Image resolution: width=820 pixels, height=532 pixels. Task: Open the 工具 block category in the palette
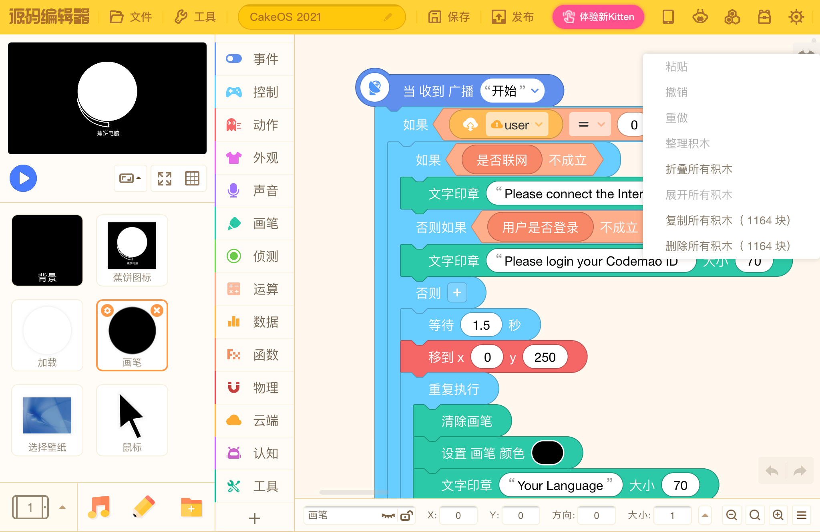255,486
